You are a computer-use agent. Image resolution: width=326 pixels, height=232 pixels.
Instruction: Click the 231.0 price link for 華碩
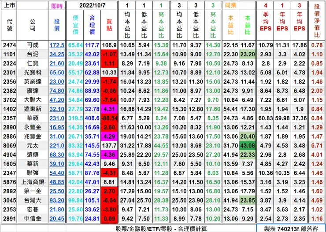coord(57,118)
